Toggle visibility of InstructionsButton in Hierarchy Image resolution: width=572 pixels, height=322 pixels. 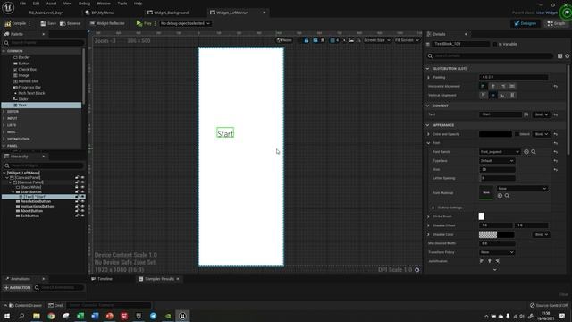82,207
